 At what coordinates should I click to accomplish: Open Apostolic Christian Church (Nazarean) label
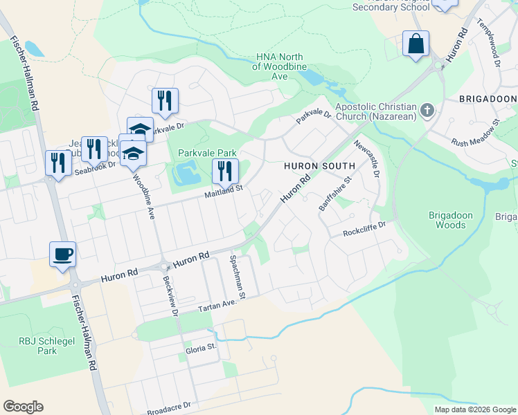(376, 112)
